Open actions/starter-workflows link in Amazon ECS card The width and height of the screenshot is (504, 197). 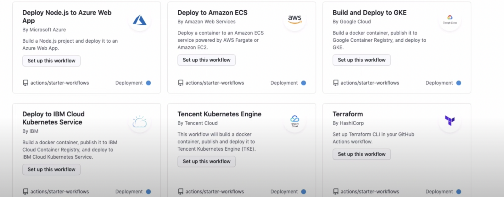coord(215,83)
